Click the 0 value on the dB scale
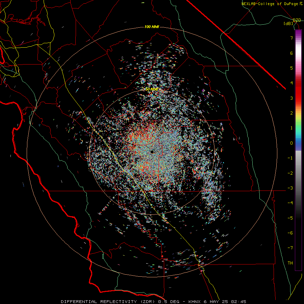This screenshot has width=304, height=304. 292,143
